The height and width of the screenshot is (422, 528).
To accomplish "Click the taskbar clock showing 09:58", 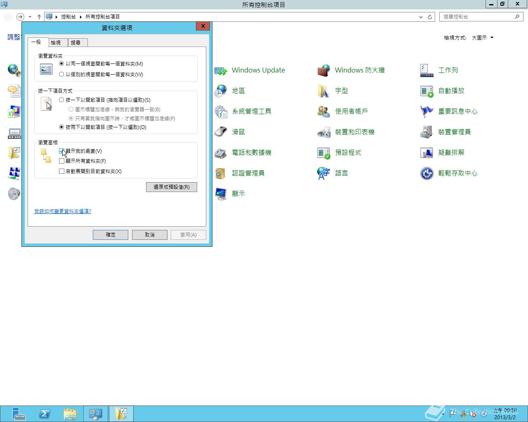I will point(505,414).
